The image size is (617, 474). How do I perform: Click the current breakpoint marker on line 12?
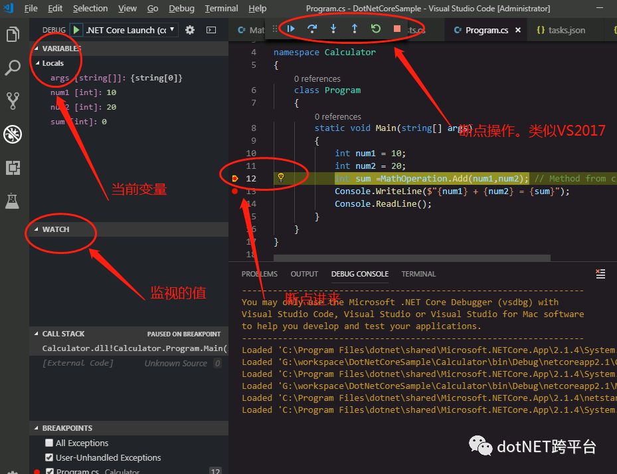click(x=235, y=178)
